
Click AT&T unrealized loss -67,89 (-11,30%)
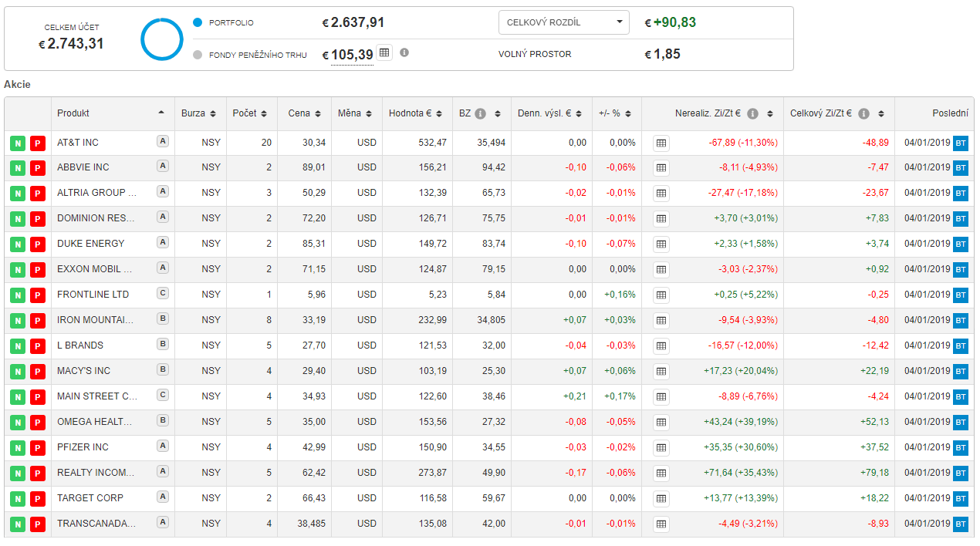[743, 143]
